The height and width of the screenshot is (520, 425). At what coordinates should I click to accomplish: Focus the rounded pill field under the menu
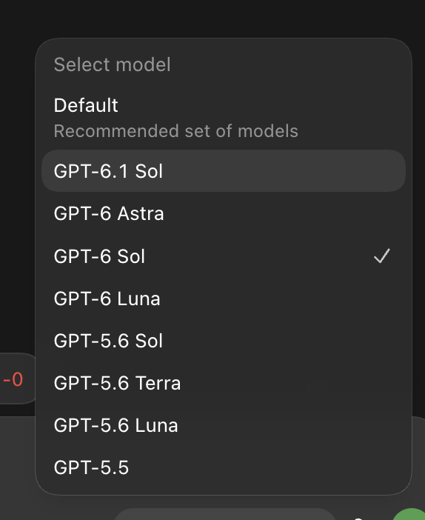(225, 514)
